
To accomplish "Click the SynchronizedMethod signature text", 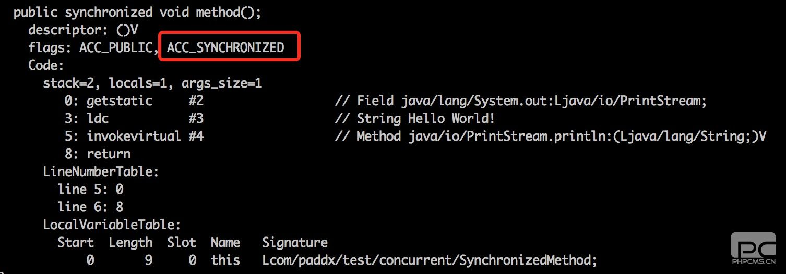I will tap(429, 260).
